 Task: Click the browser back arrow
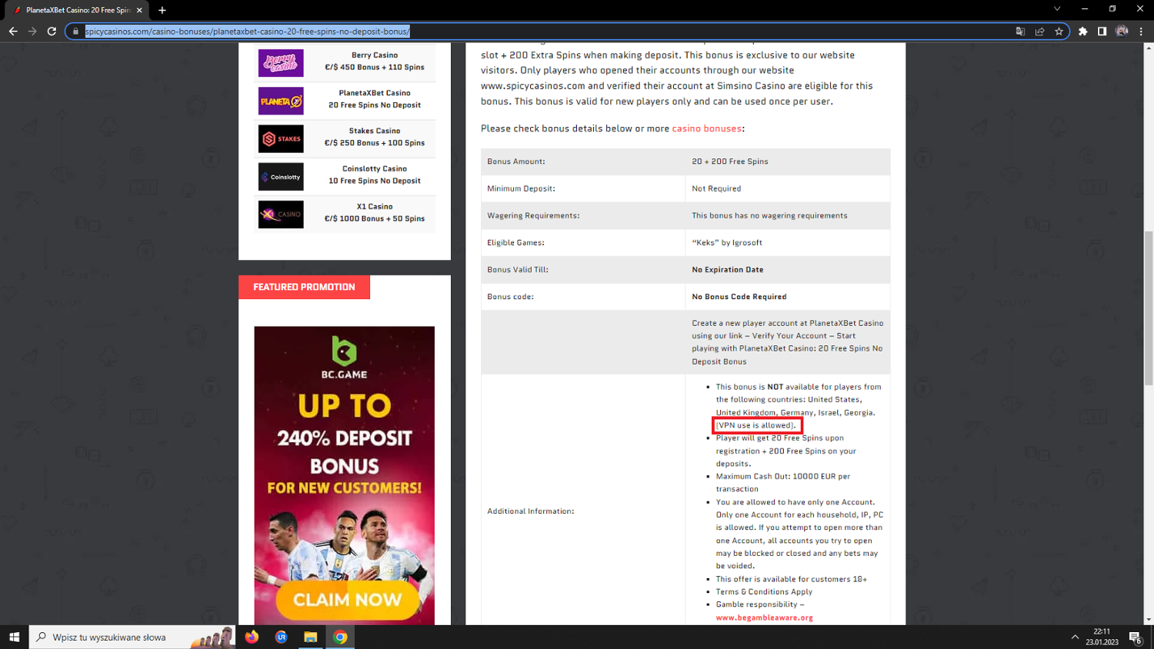point(13,32)
